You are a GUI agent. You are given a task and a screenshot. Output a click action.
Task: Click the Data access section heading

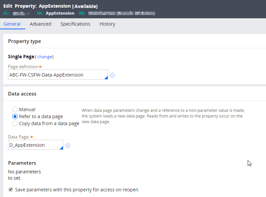(22, 94)
